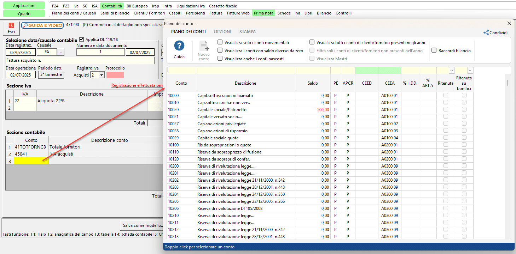The image size is (516, 254).
Task: Close the Piano dei conti window
Action: 509,23
